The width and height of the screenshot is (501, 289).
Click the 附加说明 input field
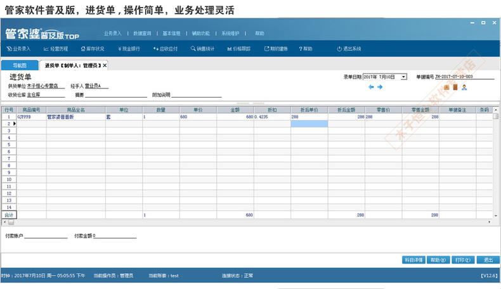(197, 95)
